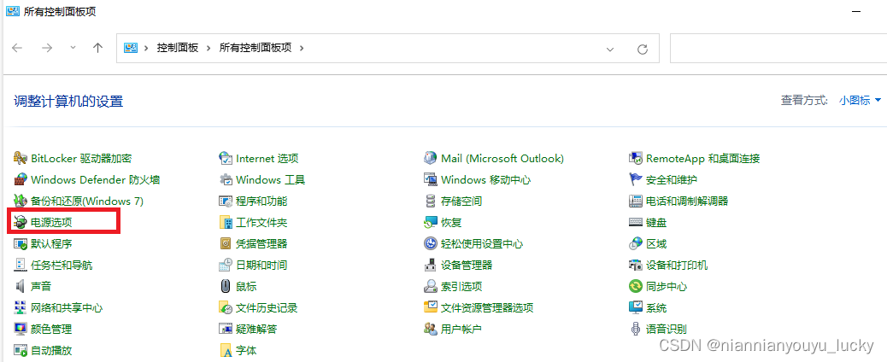Open the 文件历史记录 icon
Image resolution: width=887 pixels, height=362 pixels.
226,307
